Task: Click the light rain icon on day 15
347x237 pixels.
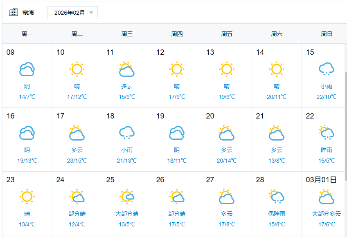Action: (x=327, y=69)
